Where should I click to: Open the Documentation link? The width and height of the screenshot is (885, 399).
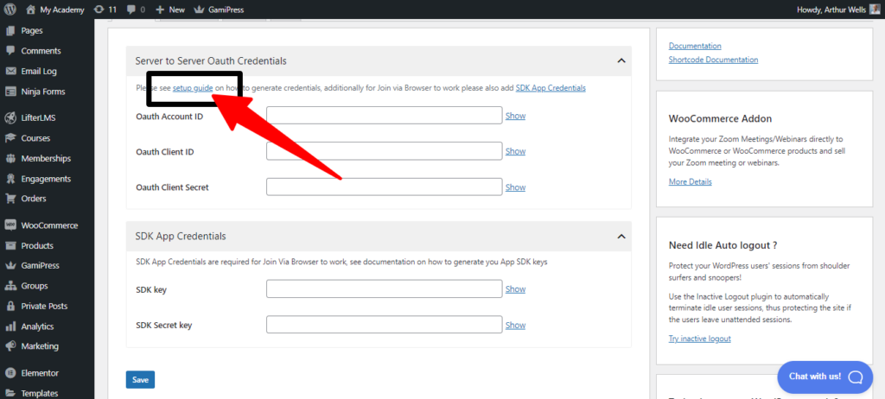tap(695, 46)
